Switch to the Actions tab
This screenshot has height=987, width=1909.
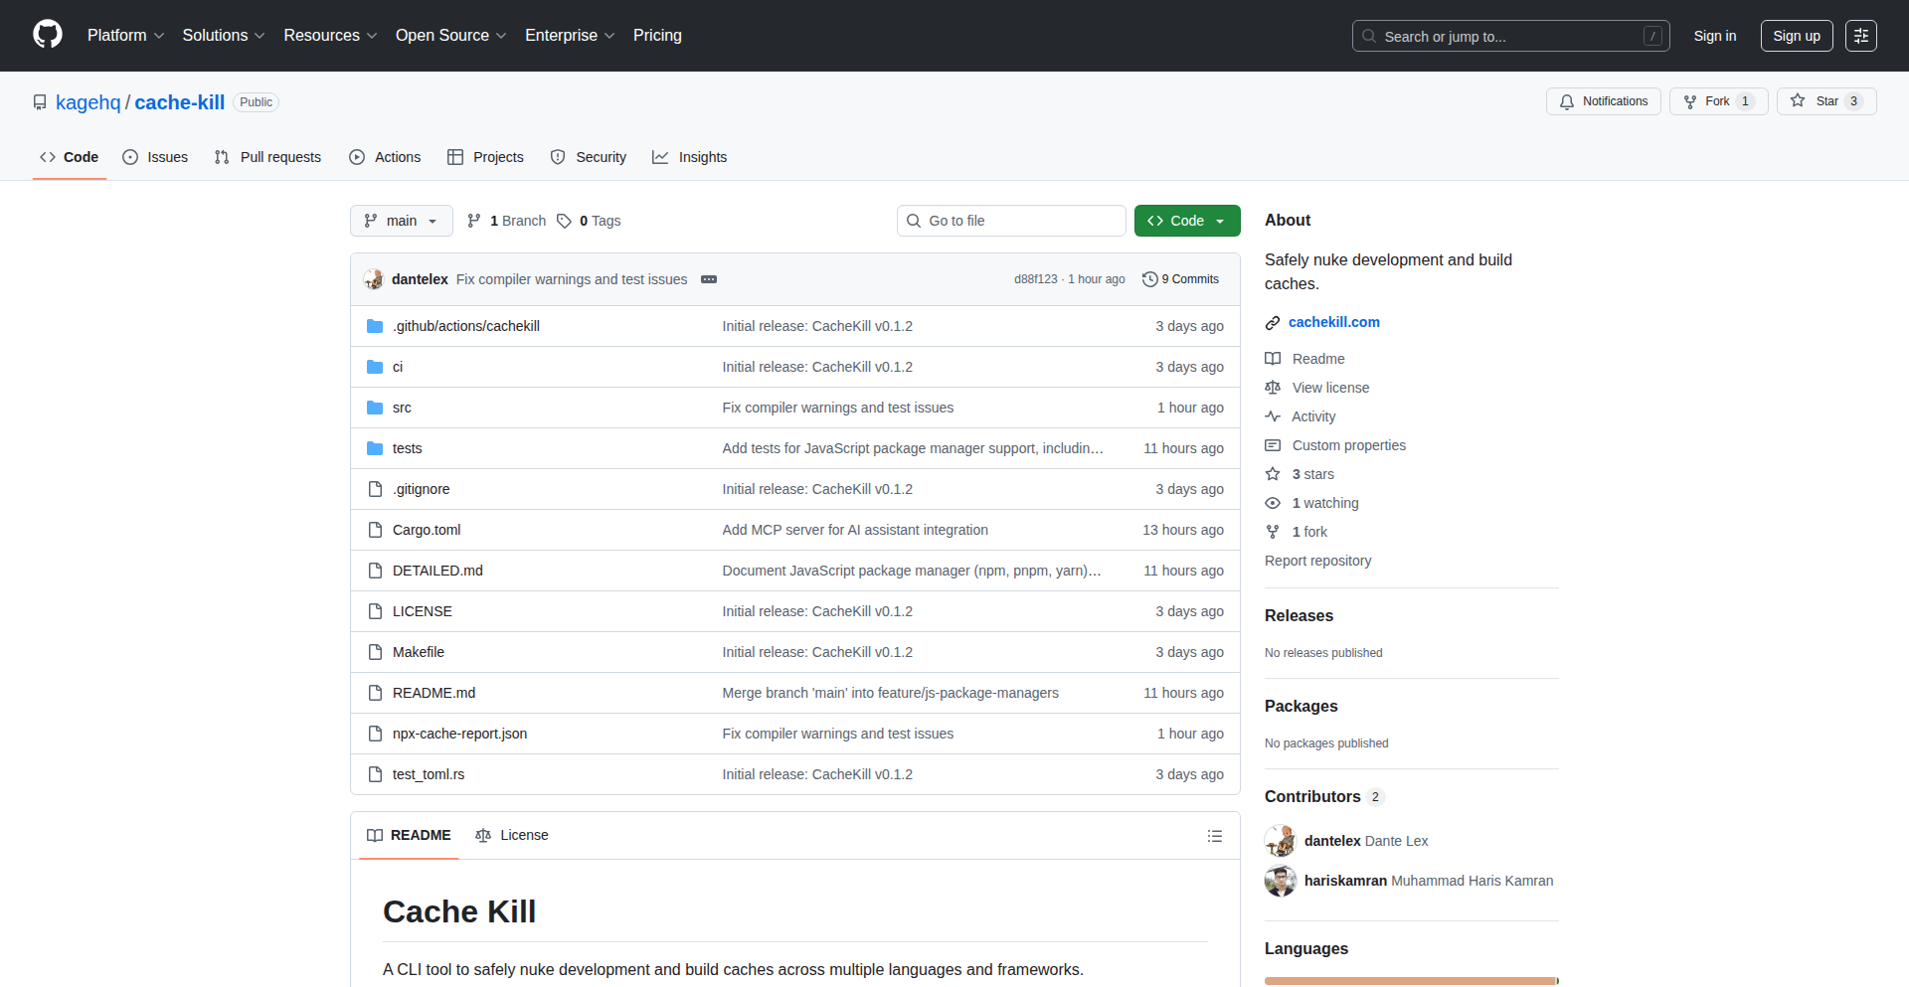[x=385, y=157]
